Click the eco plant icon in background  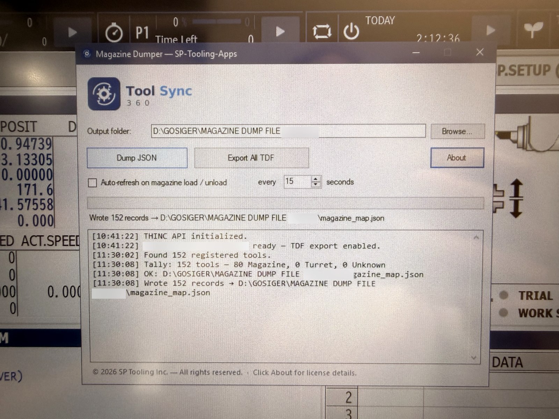(x=533, y=30)
